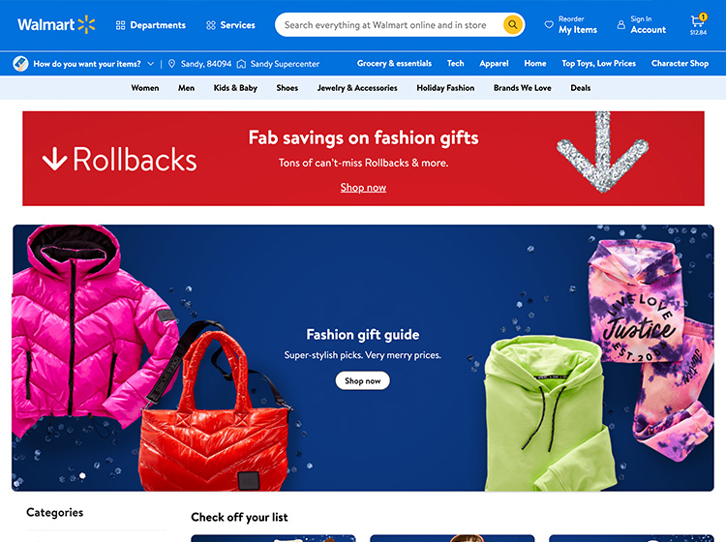Click the Walmart spark logo
This screenshot has height=542, width=726.
click(x=86, y=24)
